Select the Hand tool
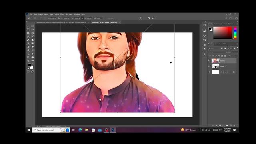The height and width of the screenshot is (144, 256). (x=33, y=57)
